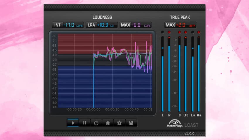Click the True Peak MAX readout
The image size is (249, 140).
(180, 25)
